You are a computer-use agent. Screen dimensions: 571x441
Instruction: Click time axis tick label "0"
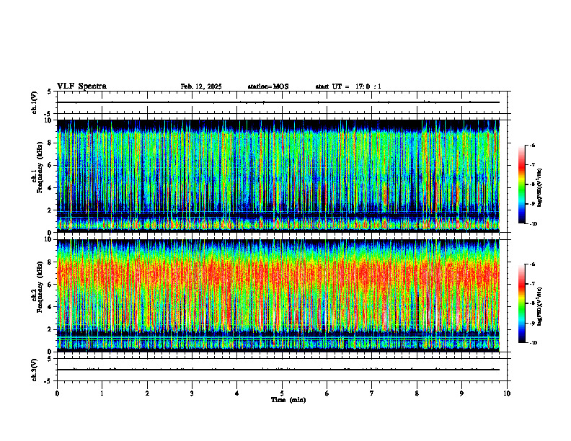point(57,393)
